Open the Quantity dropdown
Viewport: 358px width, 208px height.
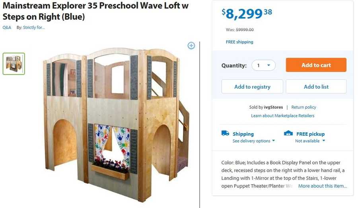pyautogui.click(x=263, y=65)
